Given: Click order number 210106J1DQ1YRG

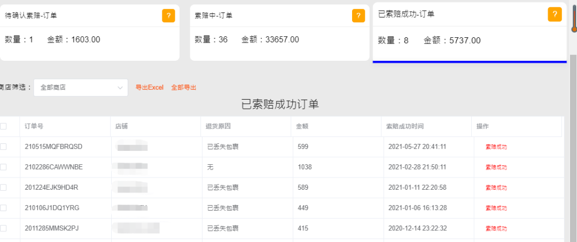Looking at the screenshot, I should (x=52, y=208).
